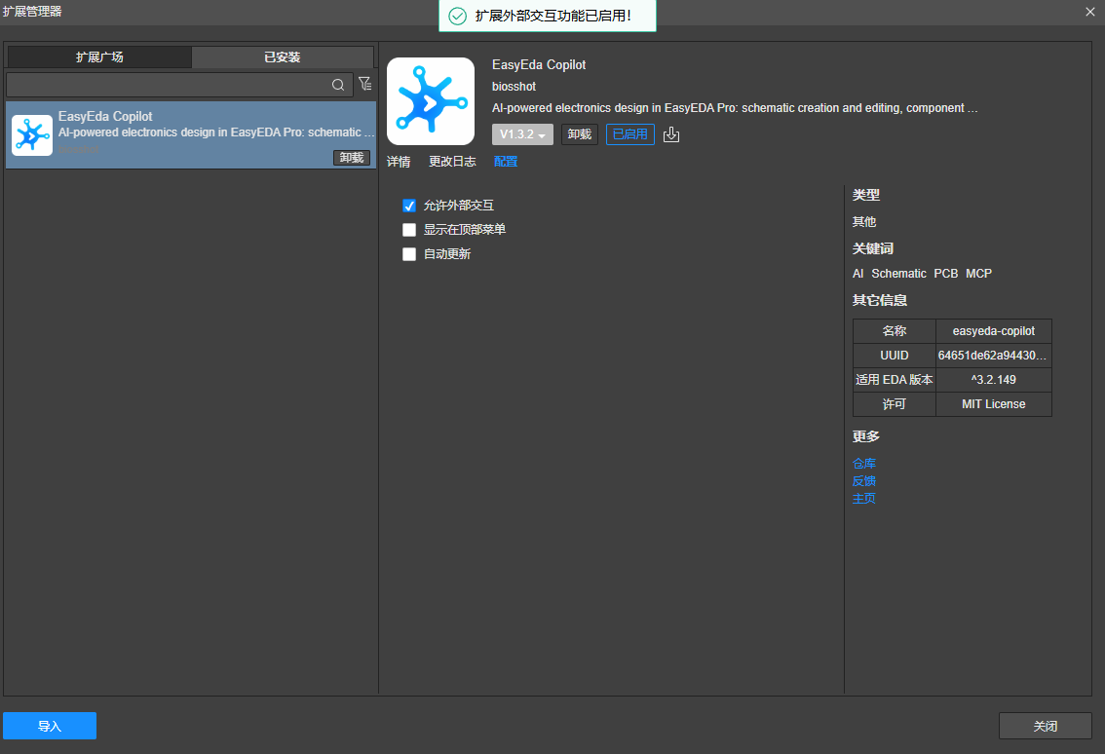Select EasyEda Copilot in the extension list

coord(191,134)
